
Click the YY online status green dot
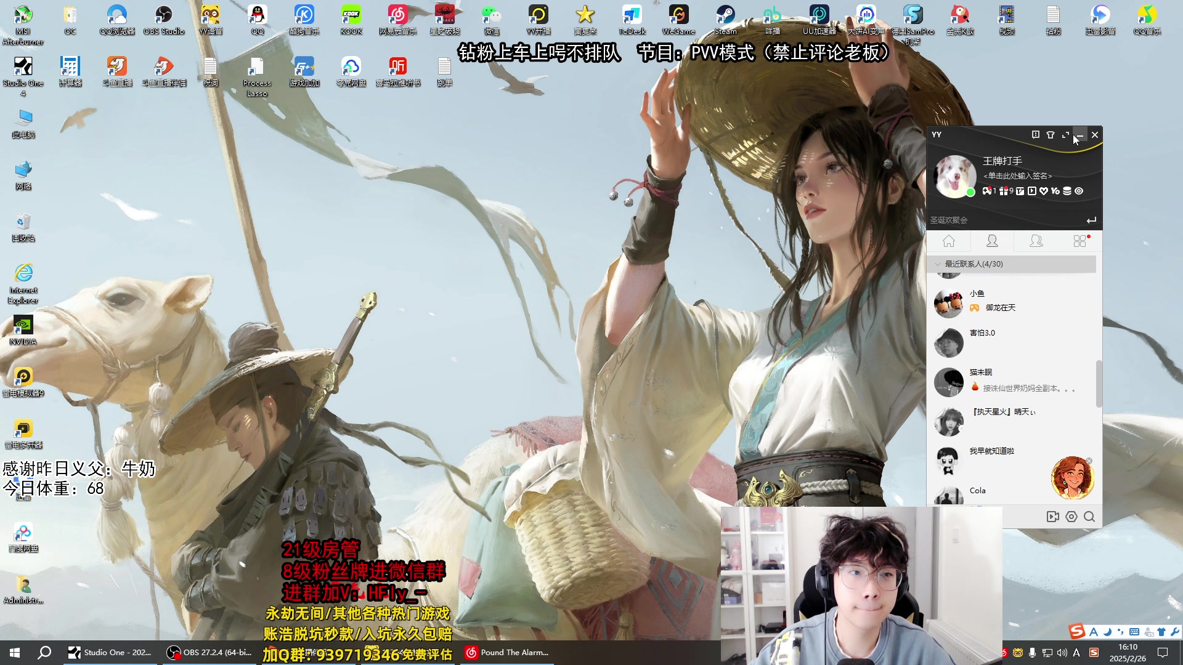(x=970, y=192)
